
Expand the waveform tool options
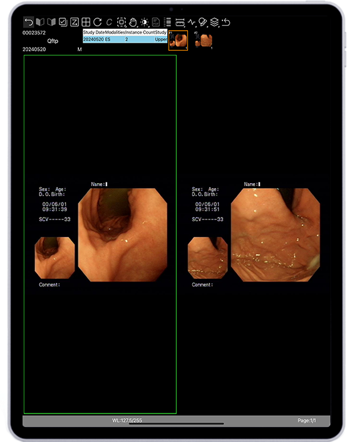click(x=192, y=23)
